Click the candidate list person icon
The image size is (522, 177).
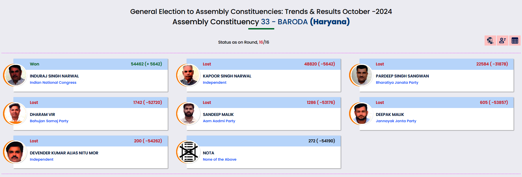click(502, 41)
